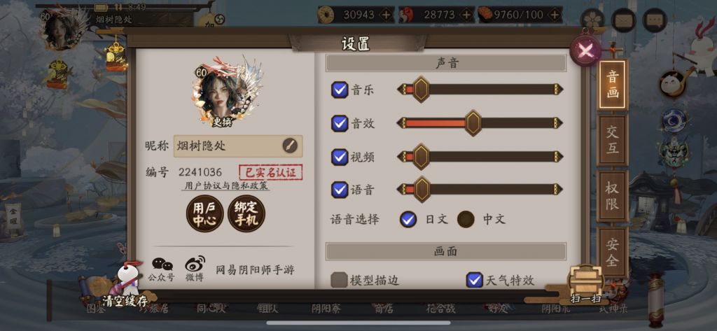
Task: Disable the 天气特效 weather effects checkbox
Action: [x=474, y=279]
